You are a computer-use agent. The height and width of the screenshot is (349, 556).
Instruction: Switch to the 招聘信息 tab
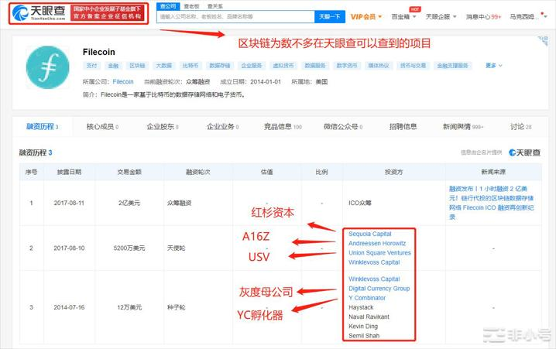point(403,126)
